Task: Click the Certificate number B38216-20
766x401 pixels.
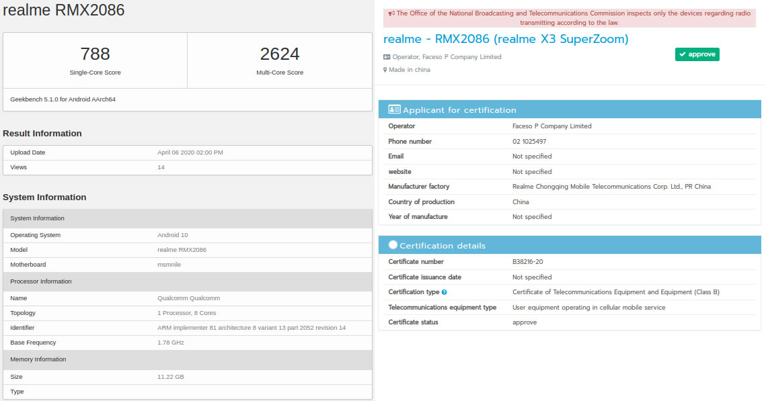Action: 528,261
